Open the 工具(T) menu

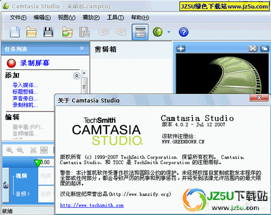[x=115, y=17]
